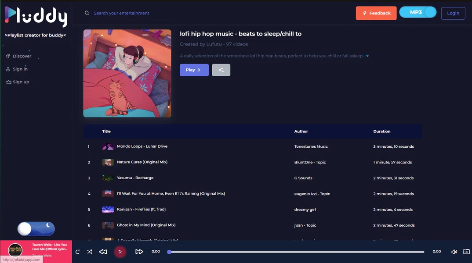
Task: Skip to next track
Action: tap(139, 252)
